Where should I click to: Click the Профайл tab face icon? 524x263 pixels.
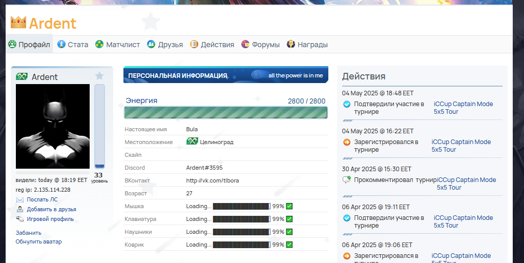[x=12, y=44]
